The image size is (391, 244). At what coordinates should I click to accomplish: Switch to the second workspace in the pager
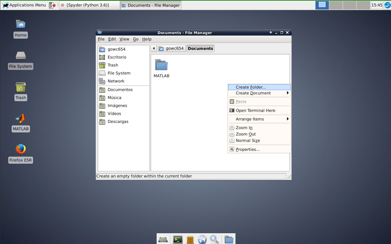336,5
